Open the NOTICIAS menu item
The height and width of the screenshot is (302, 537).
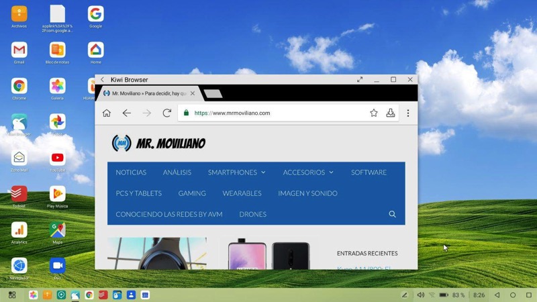pyautogui.click(x=131, y=172)
